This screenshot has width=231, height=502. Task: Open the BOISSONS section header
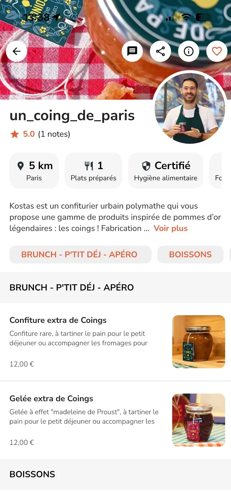tap(32, 474)
